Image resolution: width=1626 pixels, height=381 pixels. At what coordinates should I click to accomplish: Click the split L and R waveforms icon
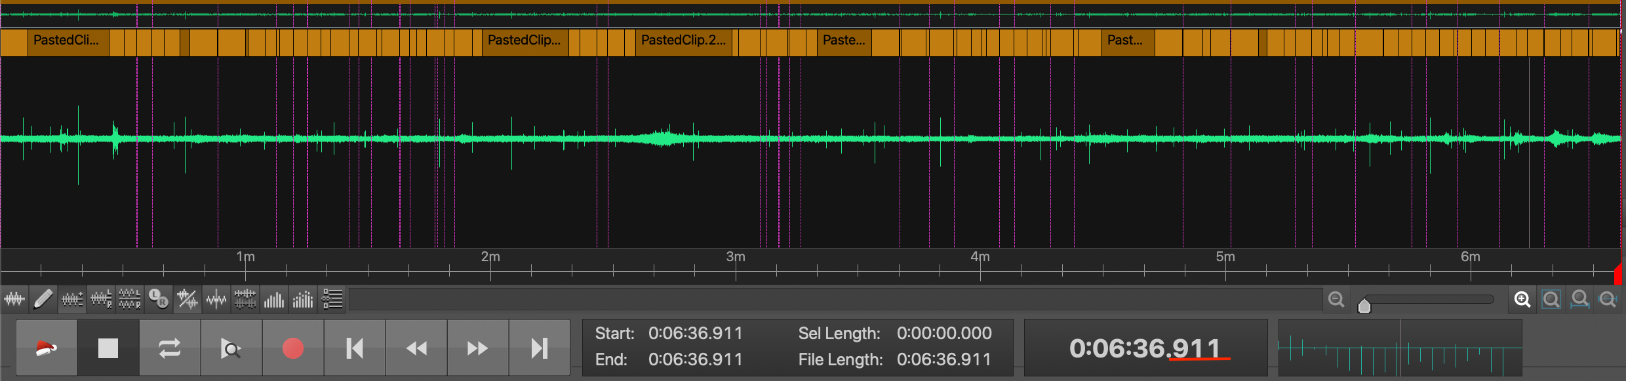point(130,300)
